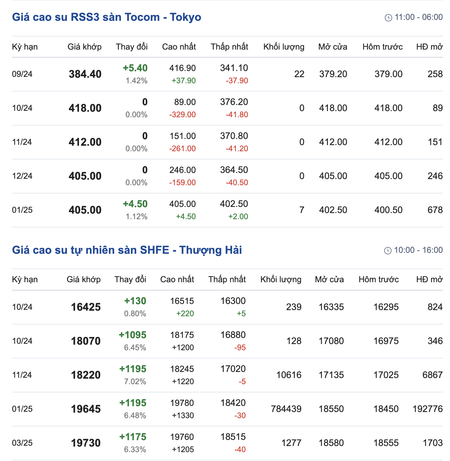The width and height of the screenshot is (450, 461).
Task: Click the open interest value 6867
Action: click(432, 375)
